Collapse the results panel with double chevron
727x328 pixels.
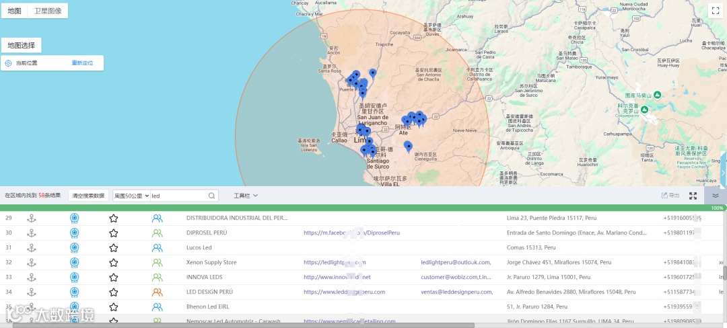pyautogui.click(x=716, y=196)
